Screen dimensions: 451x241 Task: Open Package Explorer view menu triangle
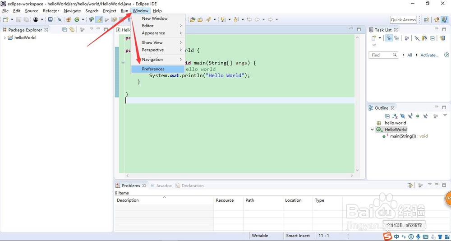(92, 28)
